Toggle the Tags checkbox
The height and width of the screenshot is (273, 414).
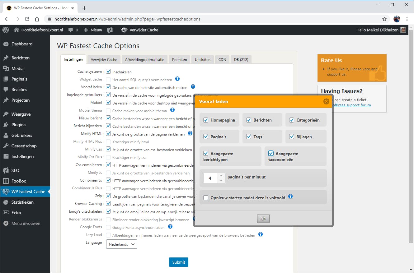coord(249,137)
